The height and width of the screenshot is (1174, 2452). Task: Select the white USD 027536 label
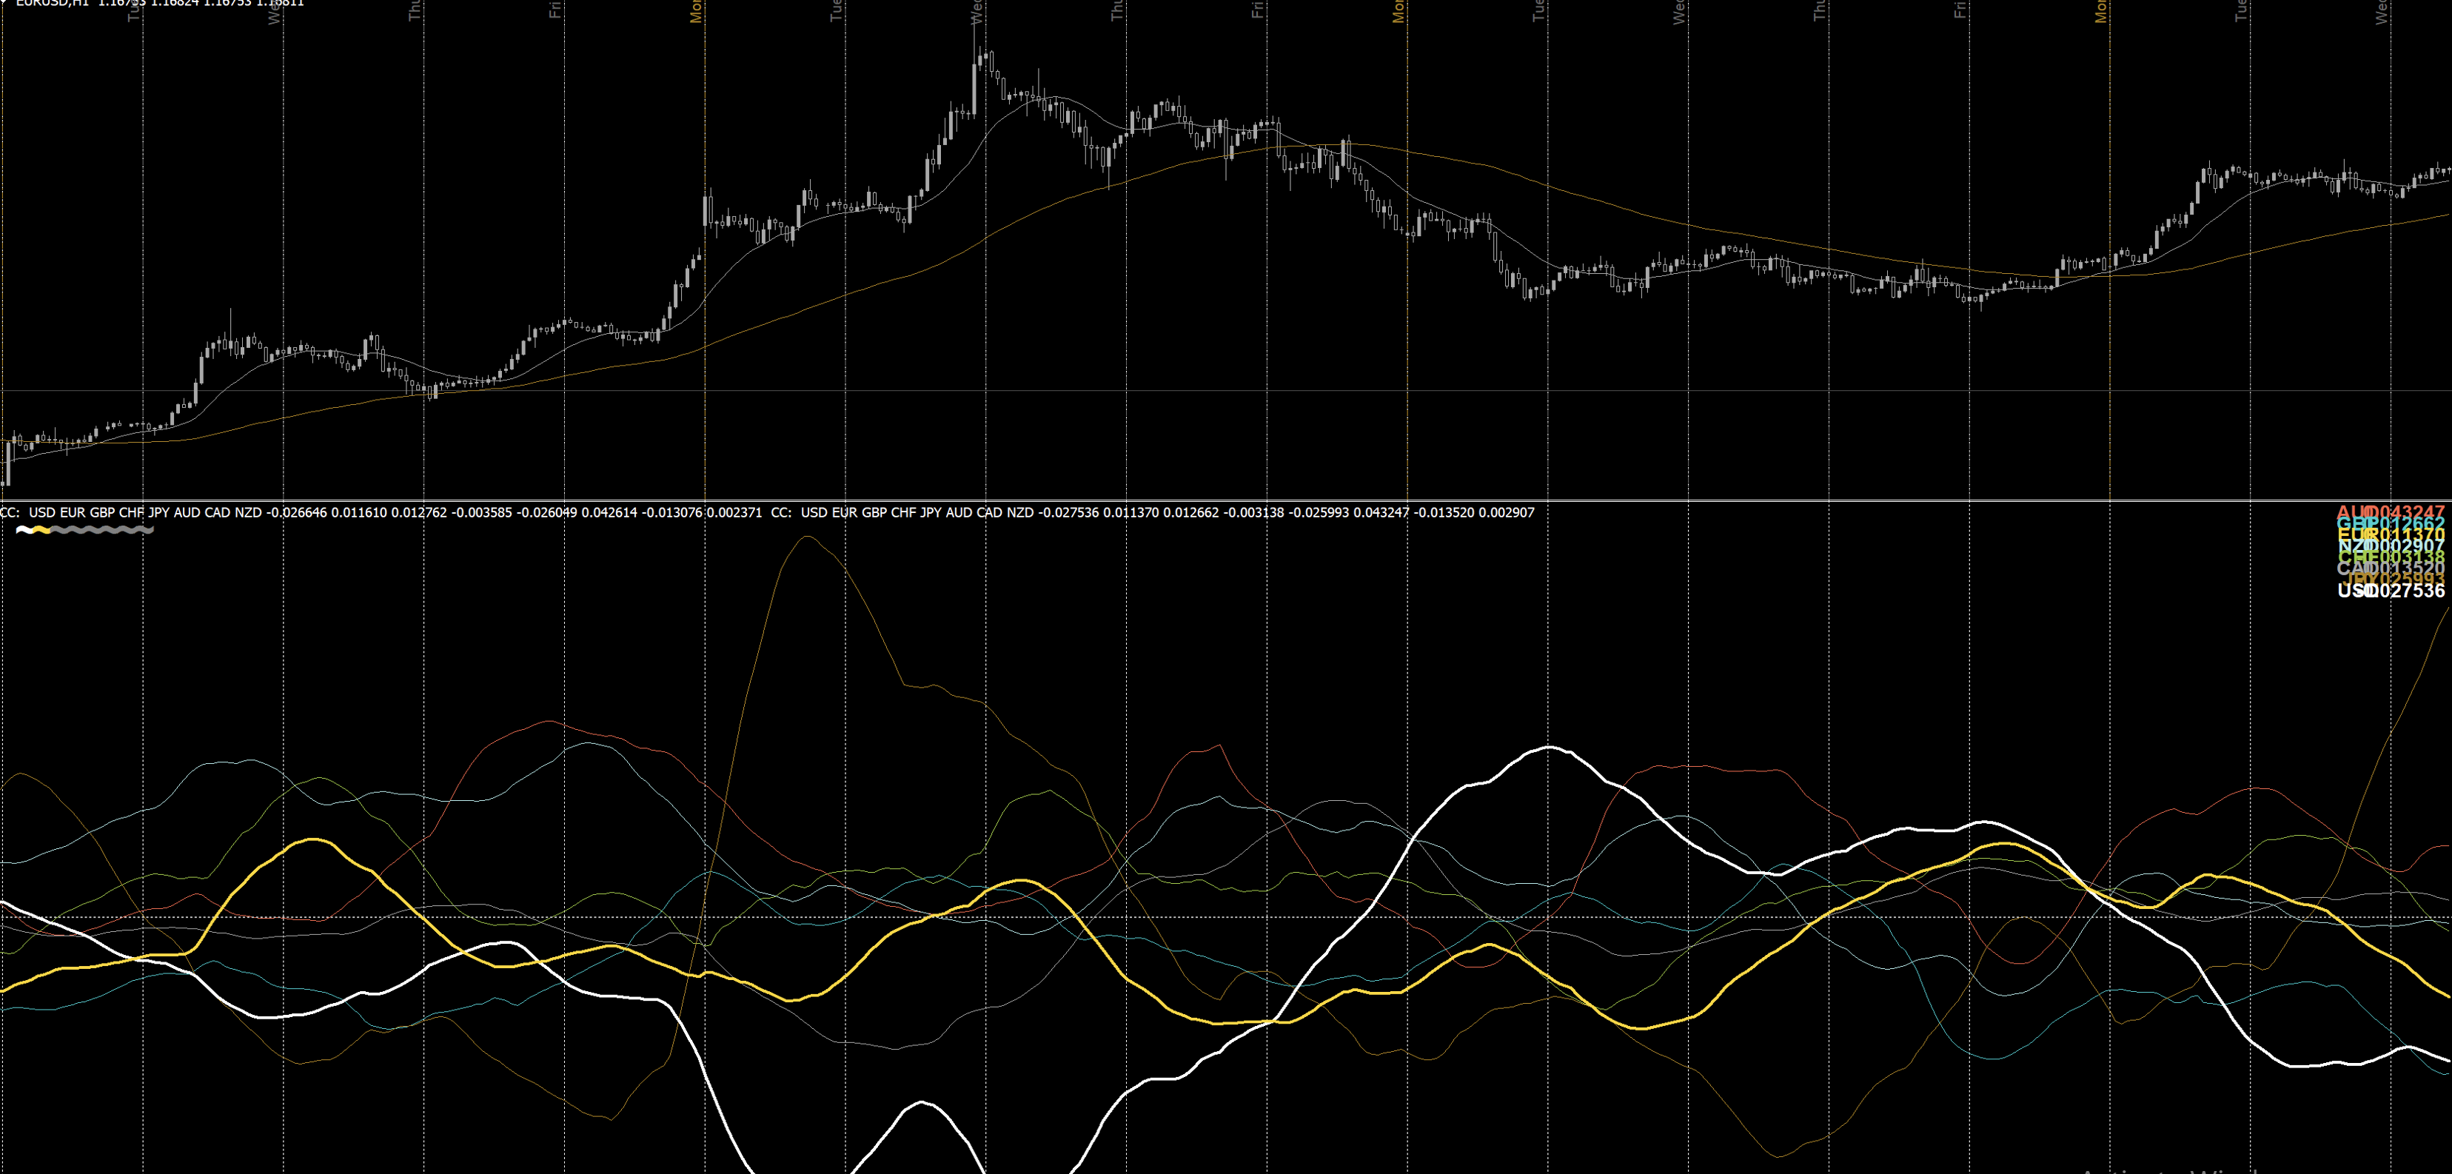(x=2391, y=591)
